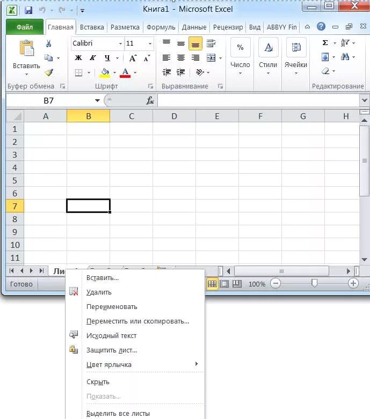Click the AutoSum sigma icon

click(325, 43)
